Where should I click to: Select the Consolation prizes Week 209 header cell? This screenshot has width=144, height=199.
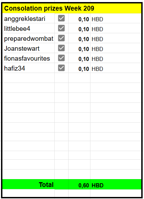click(x=72, y=8)
